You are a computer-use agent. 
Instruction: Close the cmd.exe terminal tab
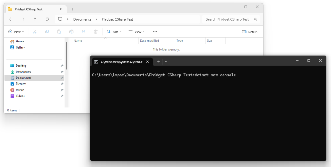click(x=148, y=61)
